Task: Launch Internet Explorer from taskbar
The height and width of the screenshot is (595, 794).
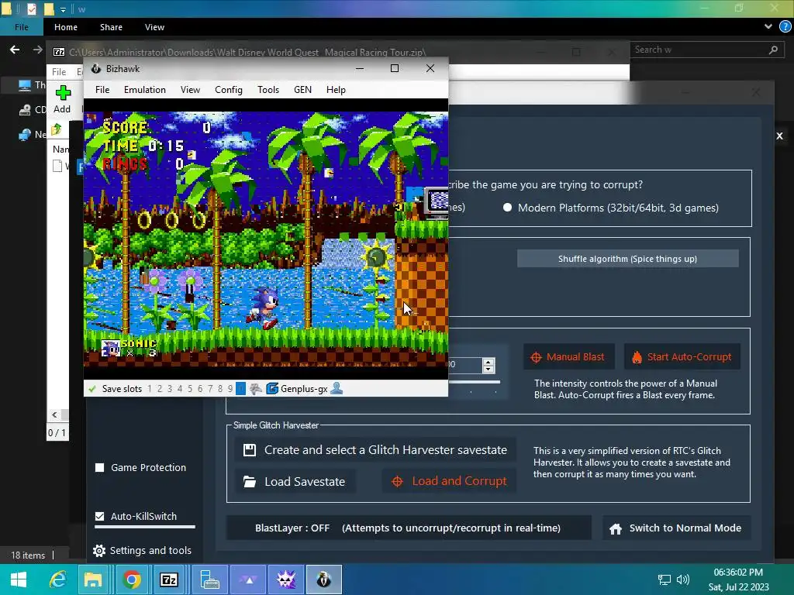Action: point(57,580)
